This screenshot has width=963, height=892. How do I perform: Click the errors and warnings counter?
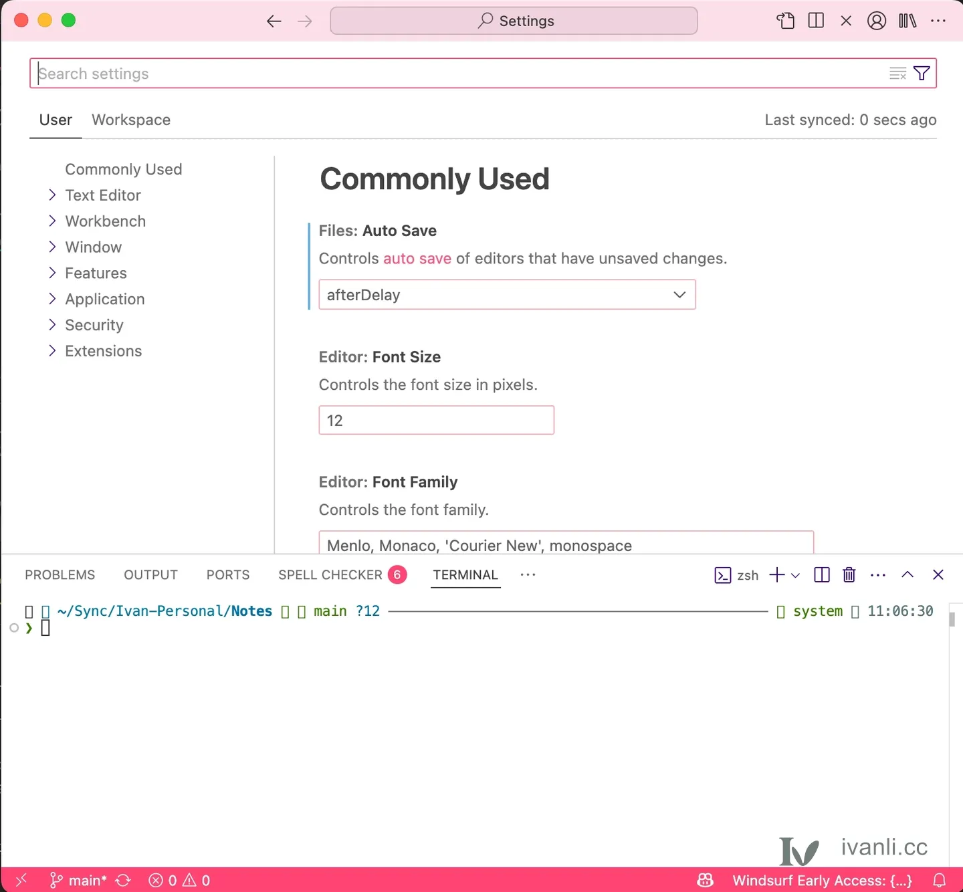(179, 881)
